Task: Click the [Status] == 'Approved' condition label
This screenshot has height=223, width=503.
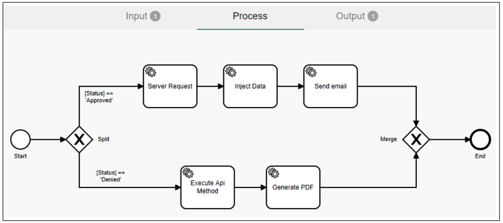Action: 99,97
